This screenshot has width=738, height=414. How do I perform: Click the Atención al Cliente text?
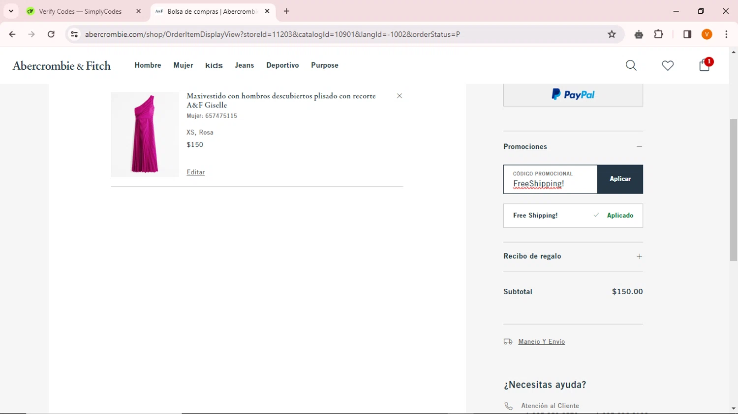[x=550, y=406]
